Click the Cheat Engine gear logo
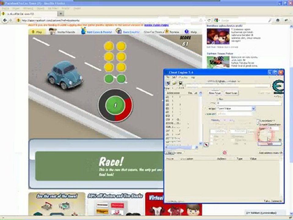Viewport: 293px width, 220px height. pyautogui.click(x=278, y=87)
